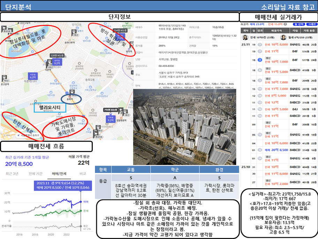Click the 그래프 pill button

pos(311,24)
